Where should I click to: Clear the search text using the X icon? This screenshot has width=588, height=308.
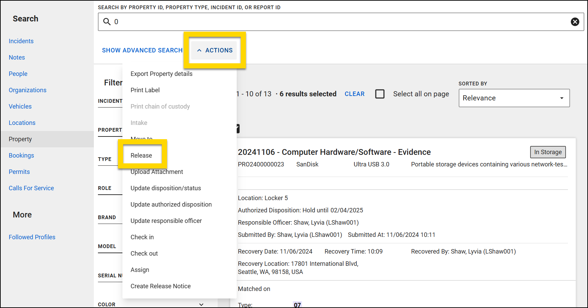[x=575, y=21]
